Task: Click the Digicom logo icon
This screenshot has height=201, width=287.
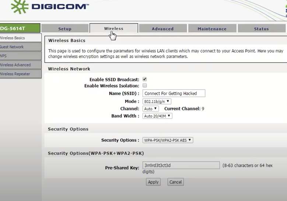Action: (20, 7)
